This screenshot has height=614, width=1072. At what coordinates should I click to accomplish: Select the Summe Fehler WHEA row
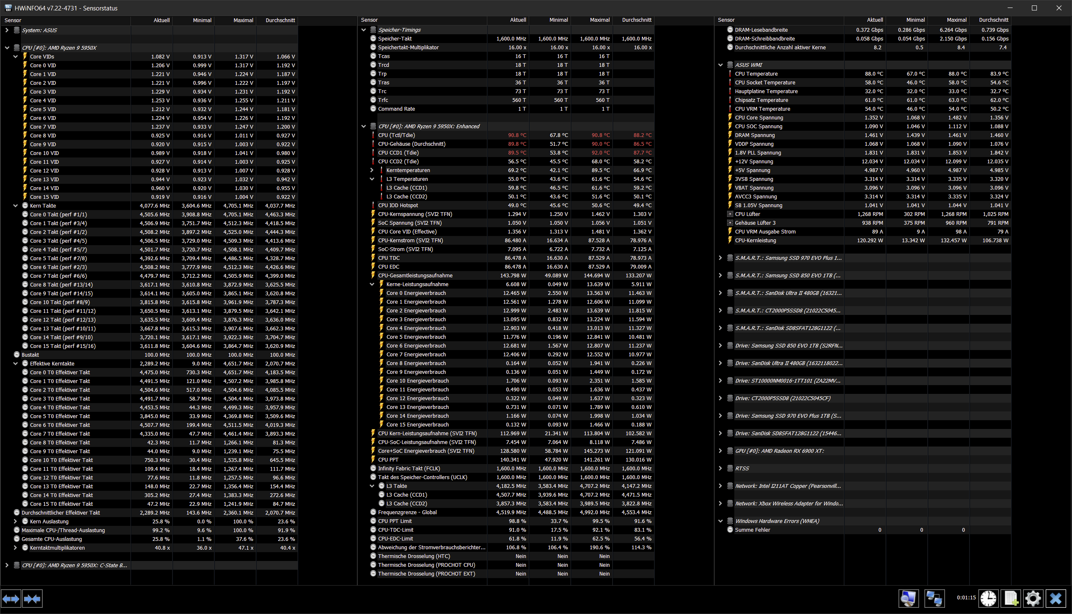pos(752,530)
